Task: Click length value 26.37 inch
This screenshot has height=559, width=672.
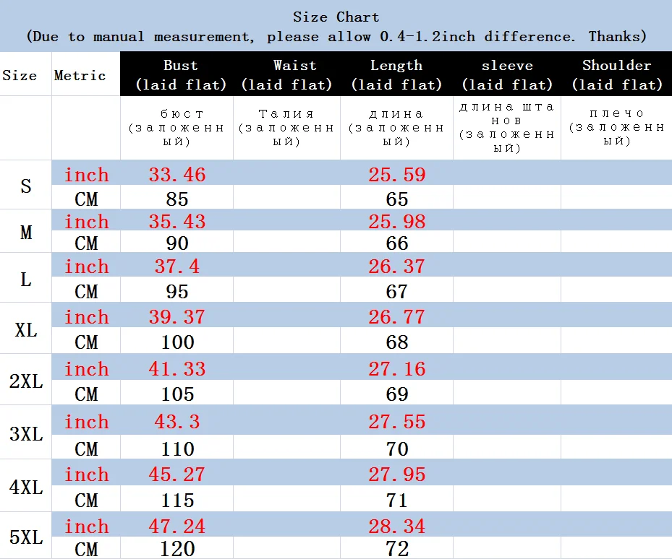Action: tap(397, 266)
